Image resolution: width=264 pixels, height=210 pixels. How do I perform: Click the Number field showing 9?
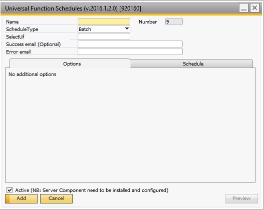click(x=174, y=21)
